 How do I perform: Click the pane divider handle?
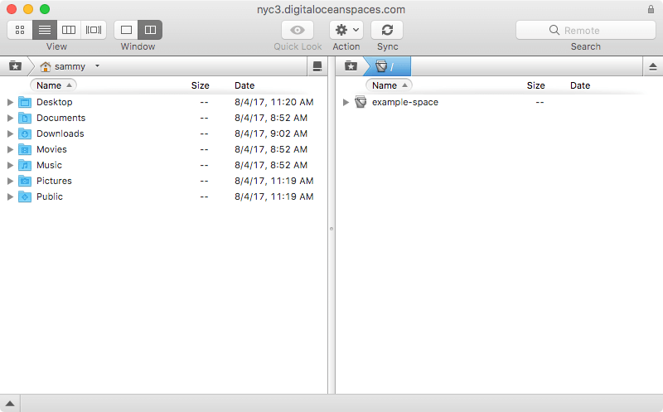[331, 229]
